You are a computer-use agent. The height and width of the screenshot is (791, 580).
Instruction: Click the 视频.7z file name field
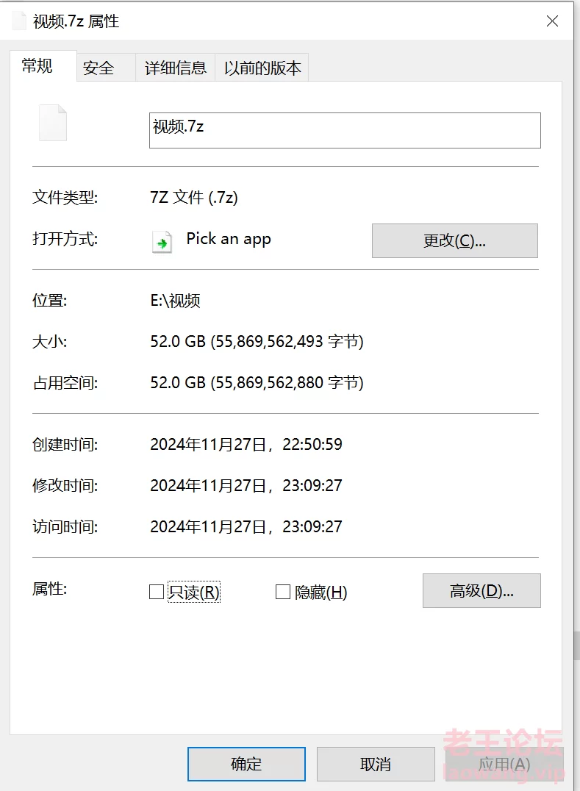point(344,130)
